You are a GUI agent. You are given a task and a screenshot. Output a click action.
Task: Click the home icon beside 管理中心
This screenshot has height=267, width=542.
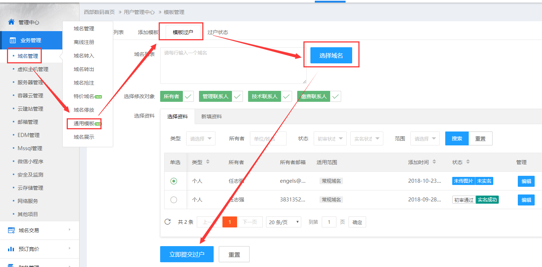point(11,22)
